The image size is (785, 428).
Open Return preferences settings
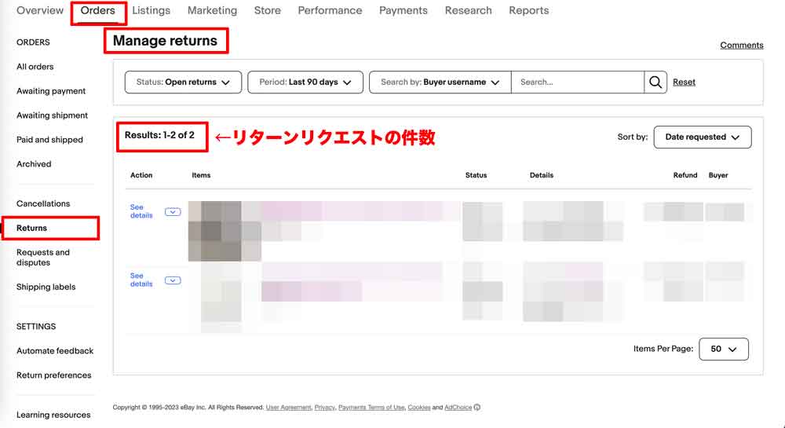(54, 375)
